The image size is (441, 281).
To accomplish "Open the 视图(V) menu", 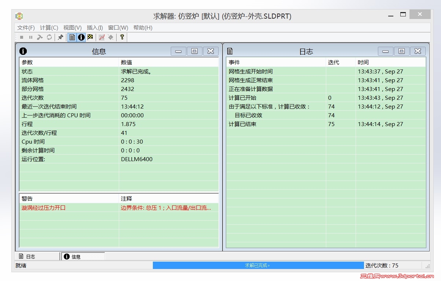I will (72, 28).
